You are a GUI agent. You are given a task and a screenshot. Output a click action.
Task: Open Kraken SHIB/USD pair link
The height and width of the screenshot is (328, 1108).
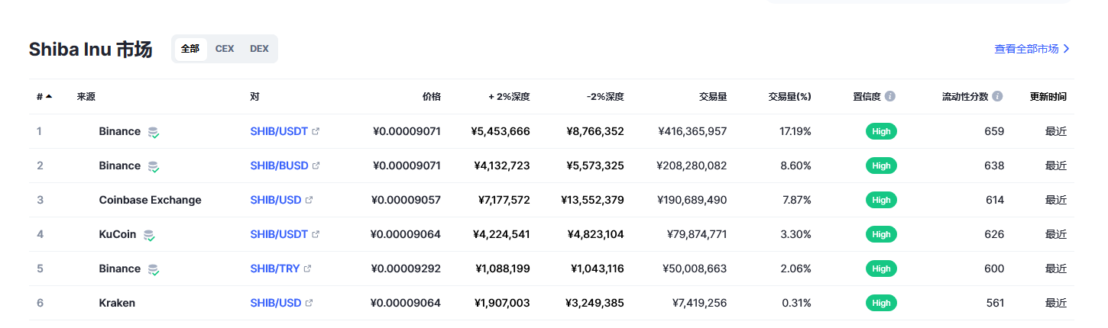coord(276,303)
